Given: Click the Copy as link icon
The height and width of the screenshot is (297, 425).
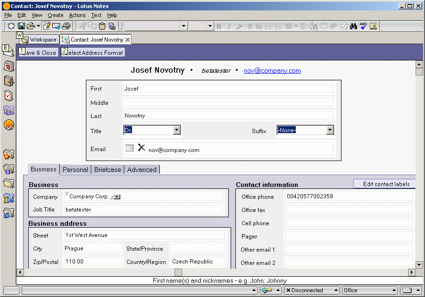Looking at the screenshot, I should [x=112, y=26].
